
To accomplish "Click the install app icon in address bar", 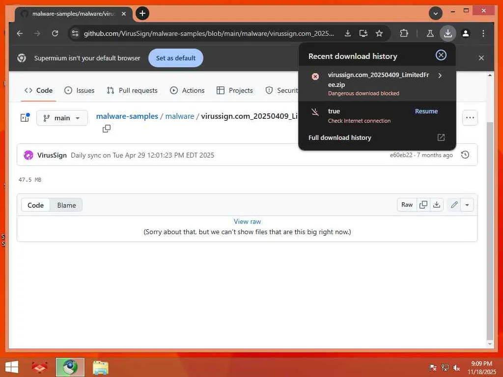I will pos(363,33).
